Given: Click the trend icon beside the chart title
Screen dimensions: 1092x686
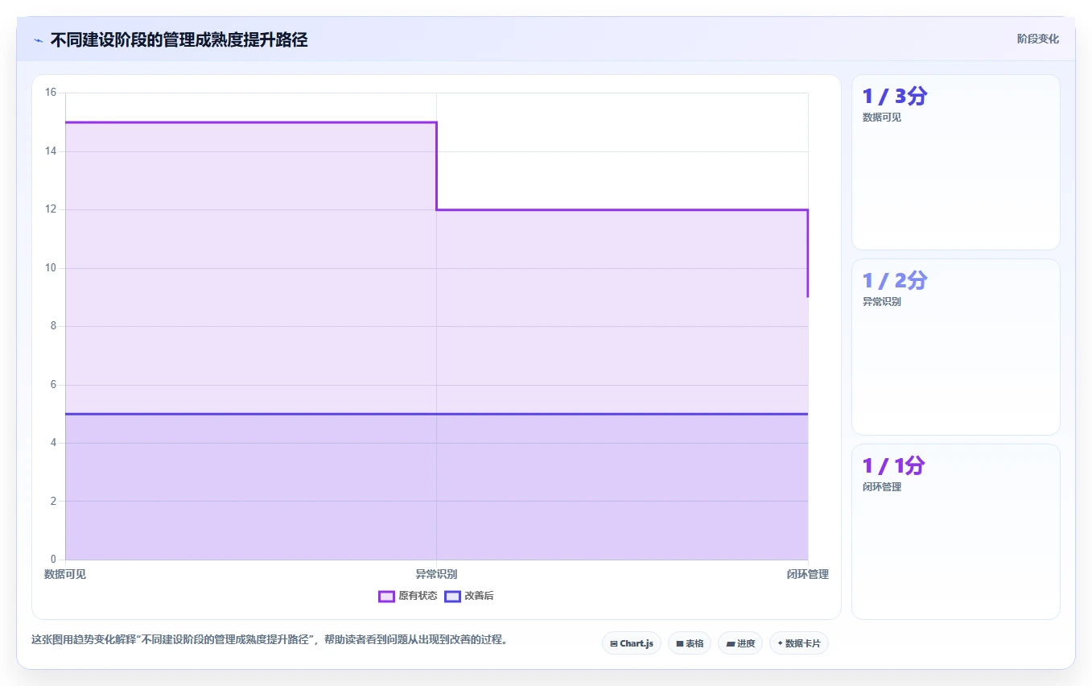Looking at the screenshot, I should (x=38, y=40).
